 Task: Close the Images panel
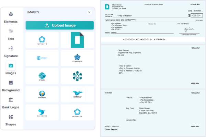click(x=90, y=12)
